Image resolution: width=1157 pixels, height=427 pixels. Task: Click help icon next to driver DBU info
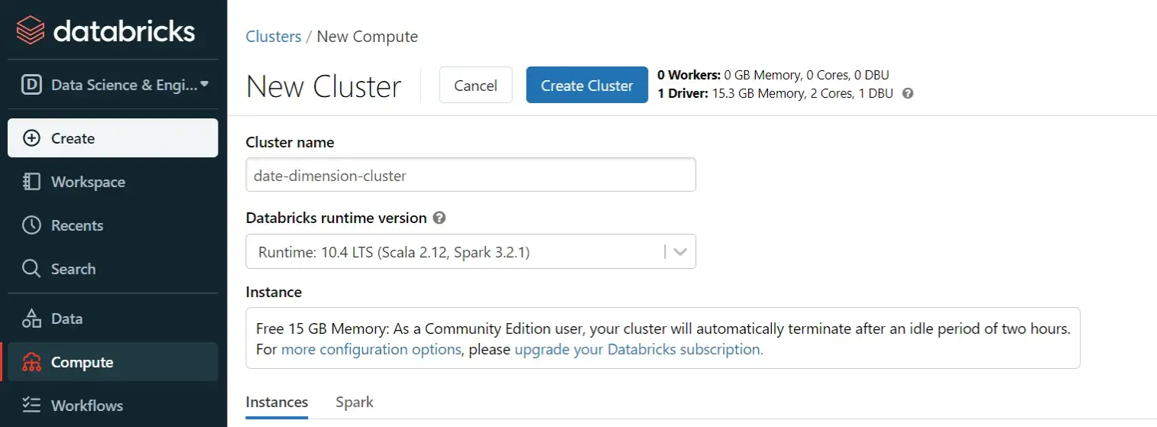[x=908, y=94]
